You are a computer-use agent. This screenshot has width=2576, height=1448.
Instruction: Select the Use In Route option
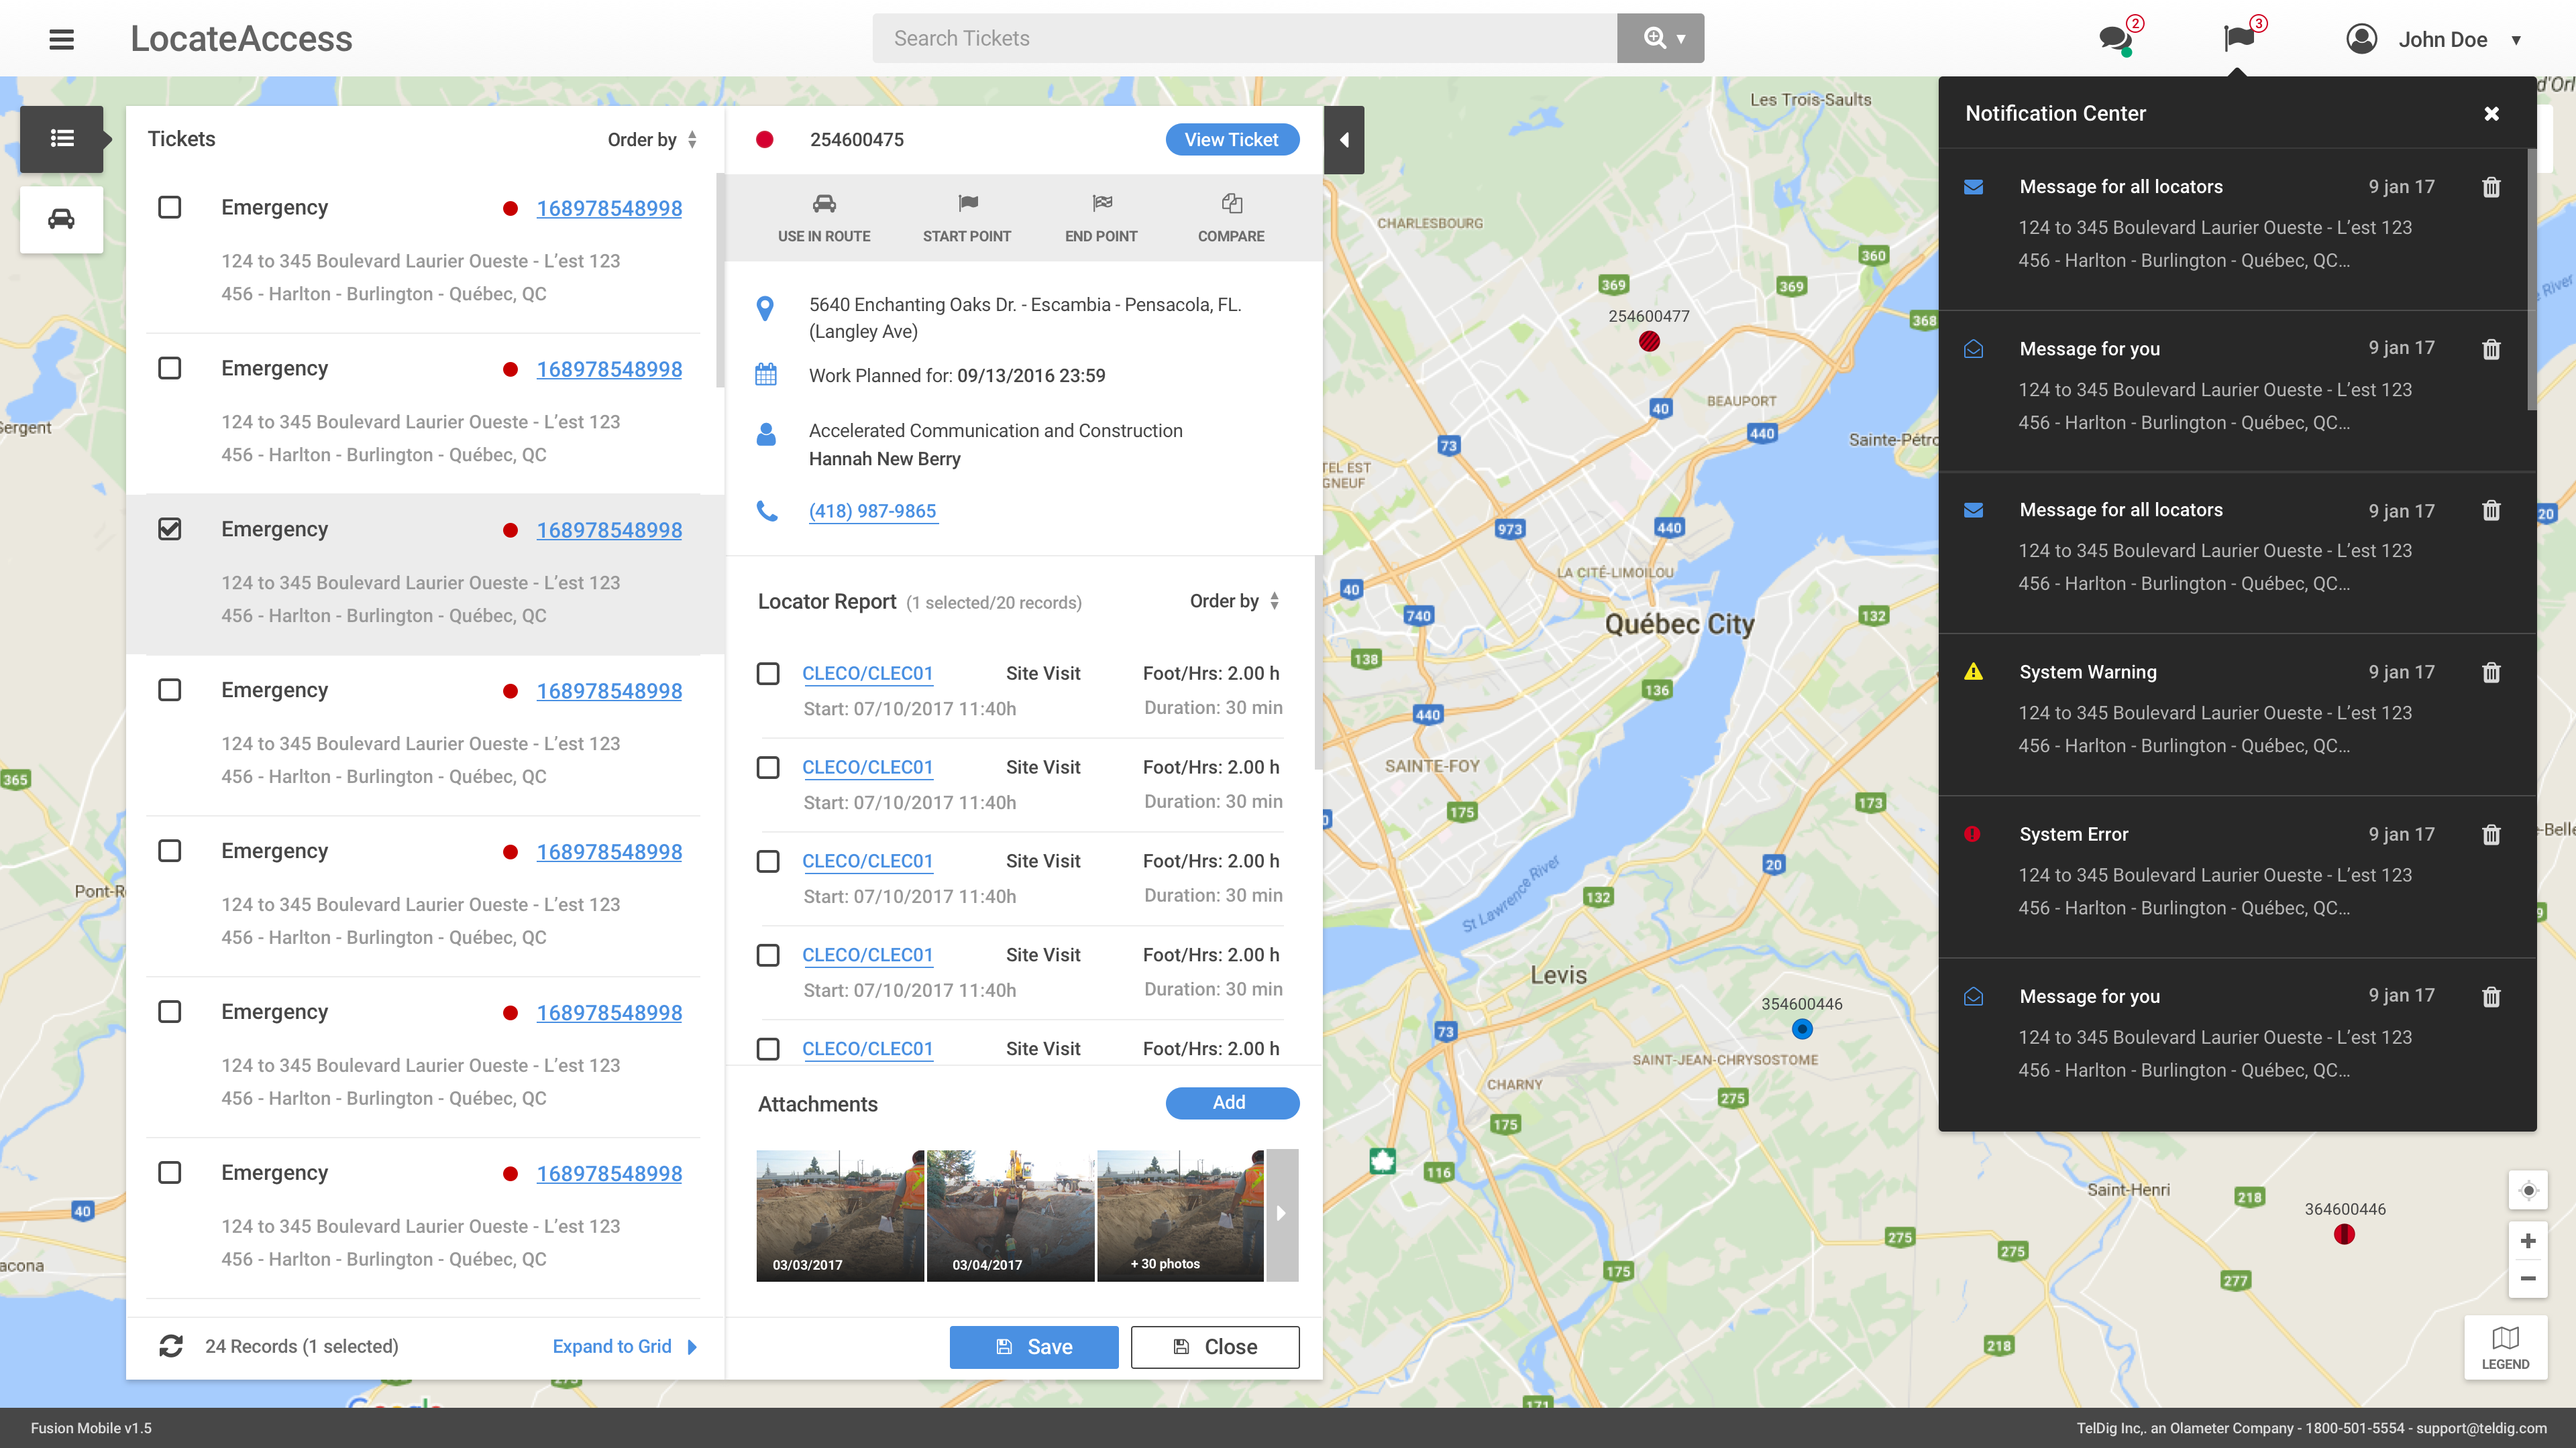[824, 218]
